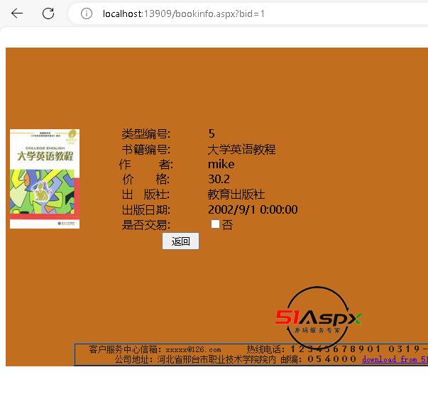Click the 51Aspx logo image
The width and height of the screenshot is (428, 394).
[x=318, y=318]
